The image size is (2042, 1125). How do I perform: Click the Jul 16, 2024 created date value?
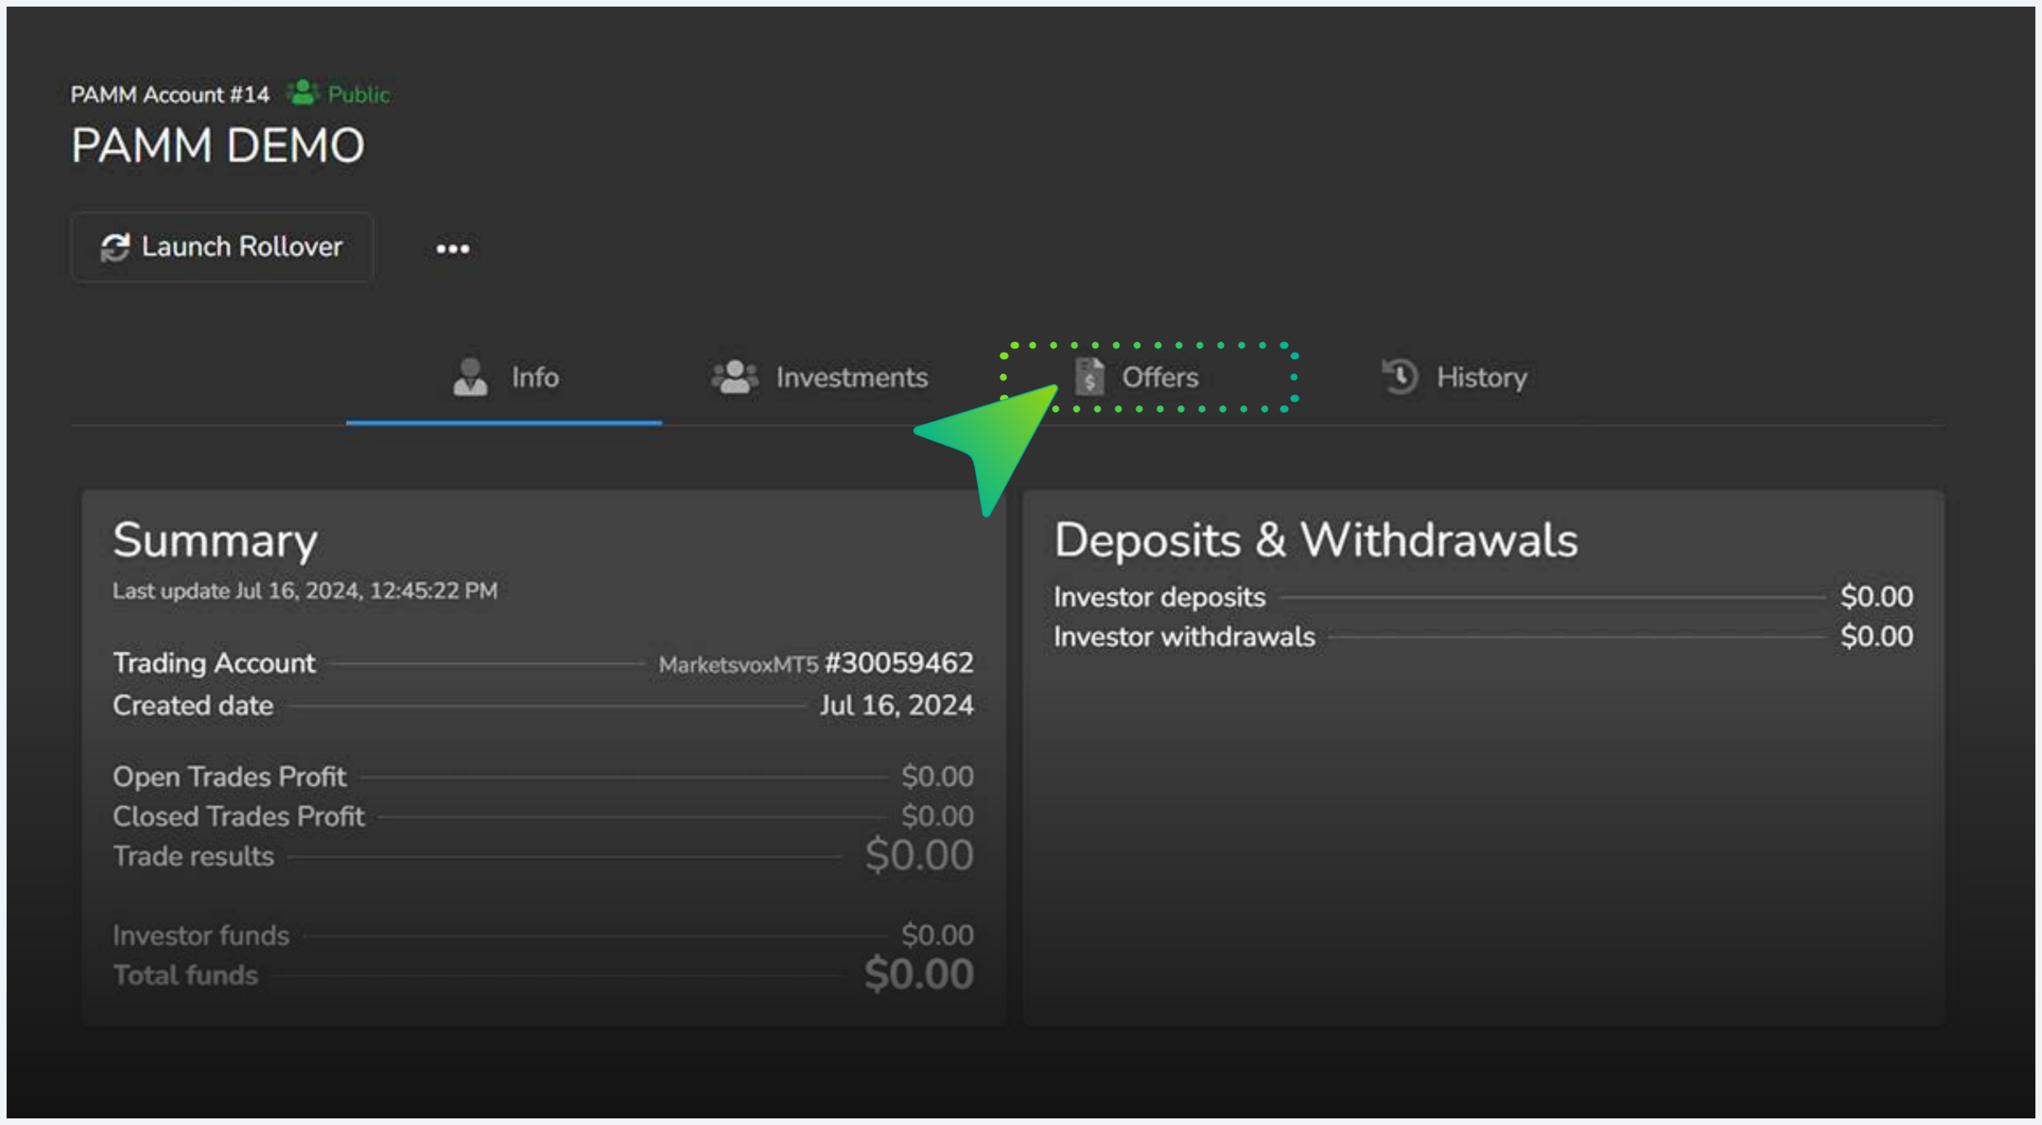coord(897,706)
